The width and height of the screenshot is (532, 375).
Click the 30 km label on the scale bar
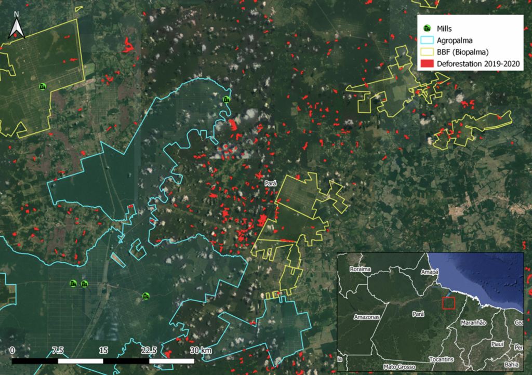201,350
